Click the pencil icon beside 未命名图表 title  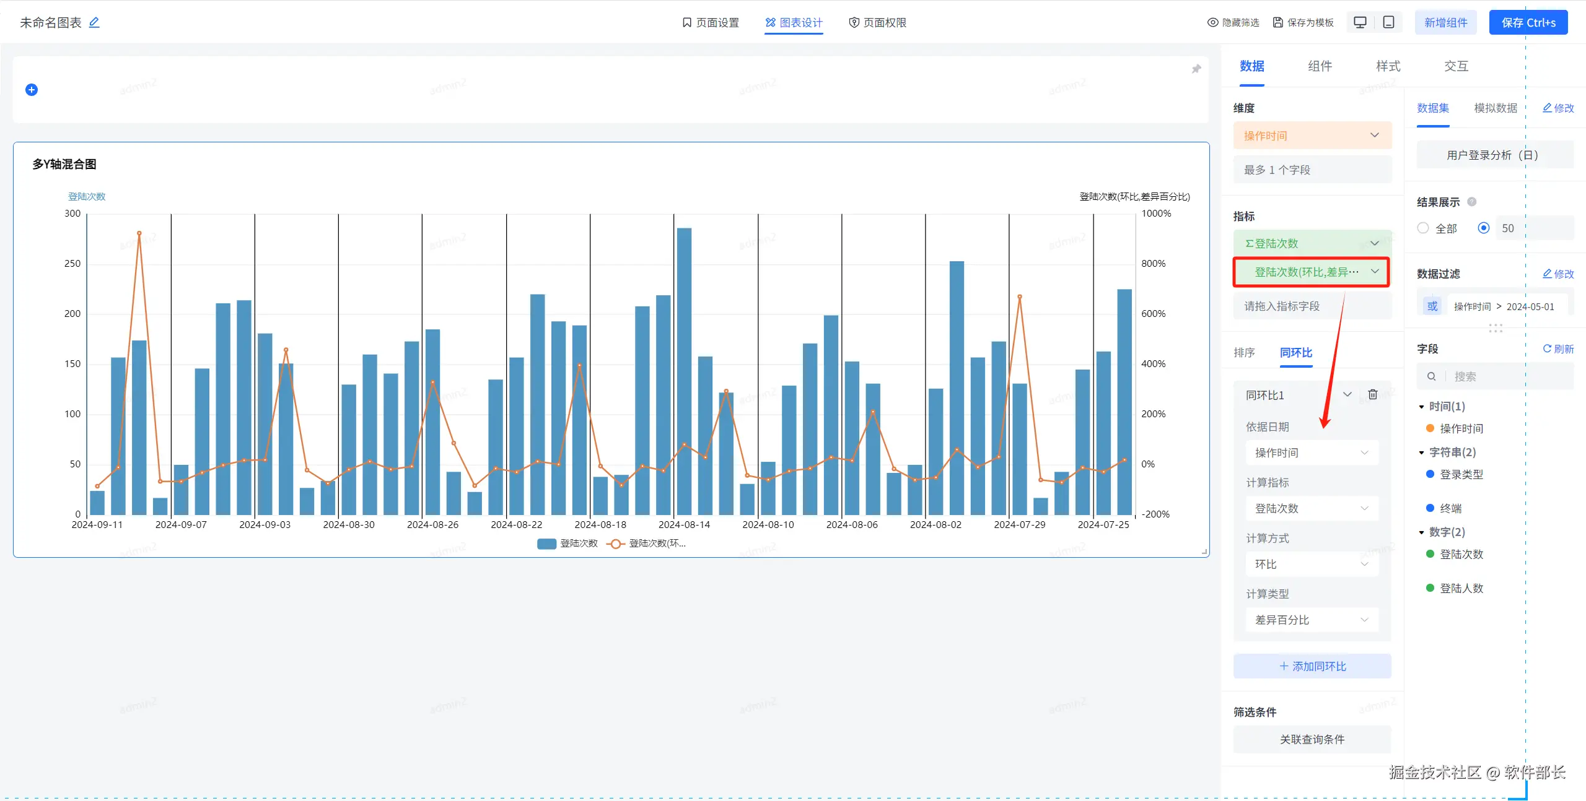coord(94,22)
